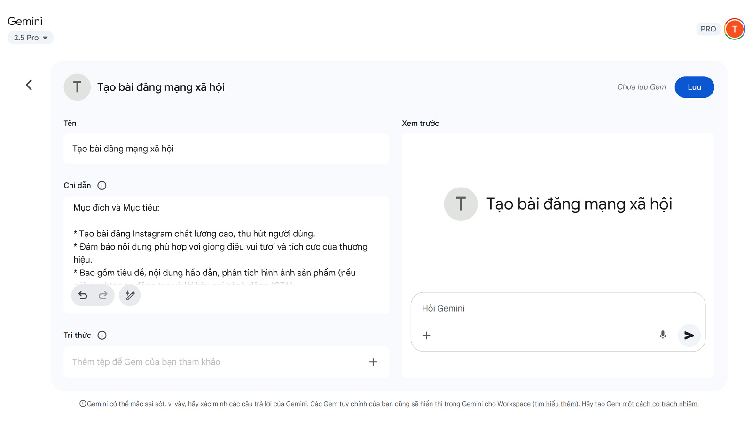Click the line starting Tạo bài đăng Instagram
Screen dimensions: 752x423
(194, 234)
